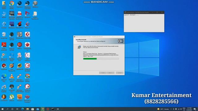Viewport: 198px width, 111px height.
Task: Click the Back button in the installation wizard
Action: click(103, 73)
